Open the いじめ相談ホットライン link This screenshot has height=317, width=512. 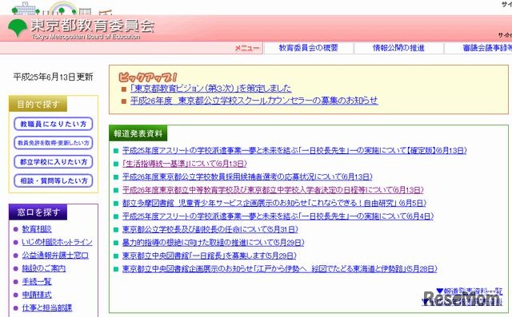(x=57, y=242)
